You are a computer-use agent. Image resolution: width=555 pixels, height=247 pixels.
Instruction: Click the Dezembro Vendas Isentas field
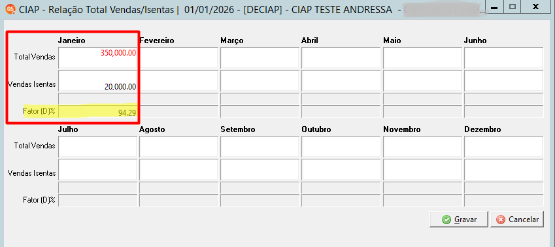[503, 169]
